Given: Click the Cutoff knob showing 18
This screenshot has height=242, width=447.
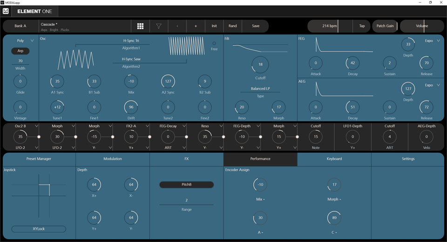Looking at the screenshot, I should coord(260,64).
